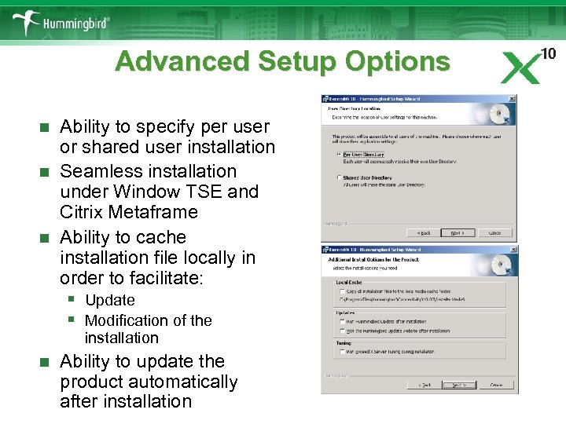Close the User Directory Location wizard window
Image resolution: width=566 pixels, height=424 pixels.
coord(512,99)
